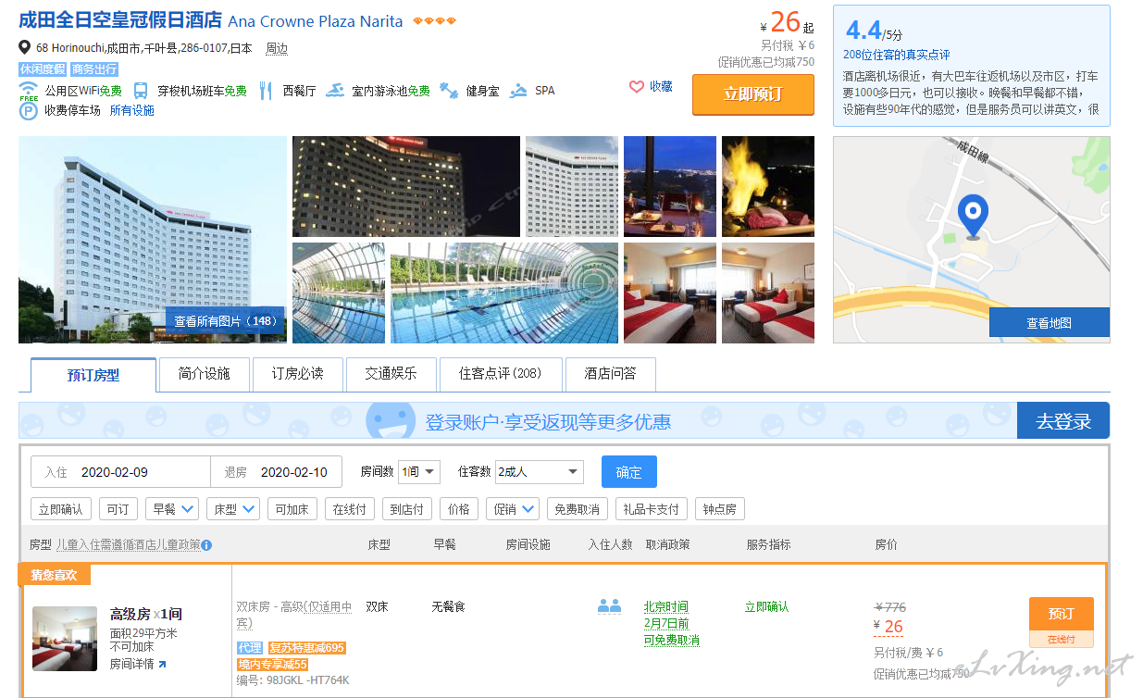
Task: Click the fork and knife 西餐厅 icon
Action: (266, 91)
